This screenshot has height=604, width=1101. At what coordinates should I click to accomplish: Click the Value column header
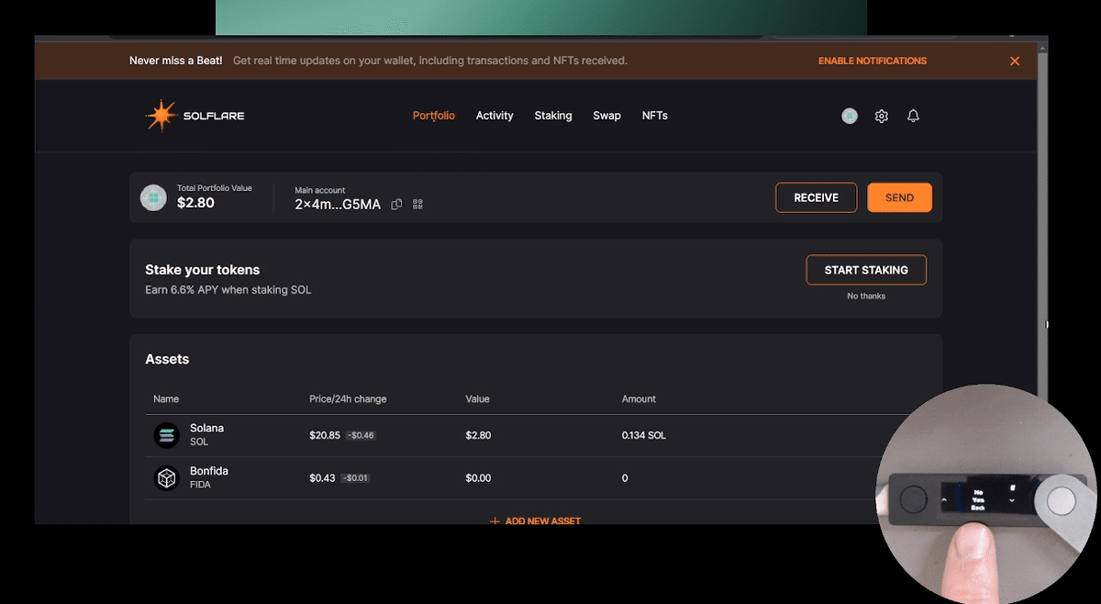(x=478, y=399)
